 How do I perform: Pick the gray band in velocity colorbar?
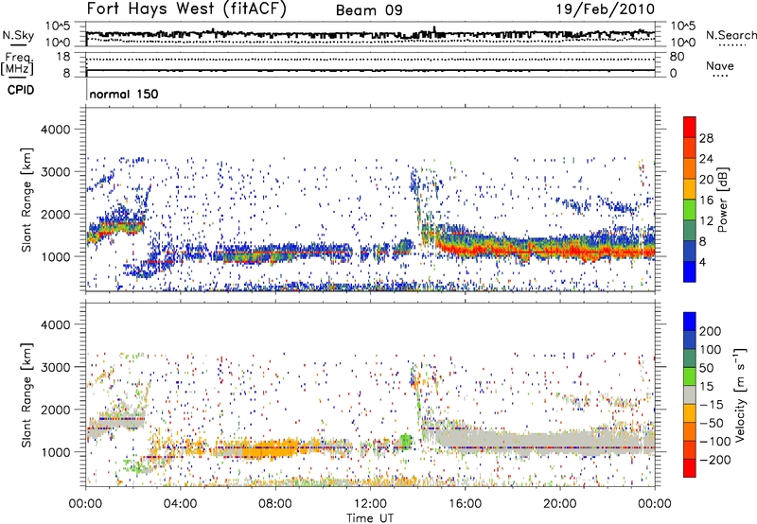(x=690, y=394)
